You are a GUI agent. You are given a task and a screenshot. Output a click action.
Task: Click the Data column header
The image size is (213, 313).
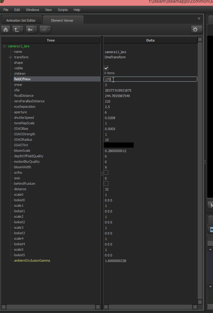150,40
